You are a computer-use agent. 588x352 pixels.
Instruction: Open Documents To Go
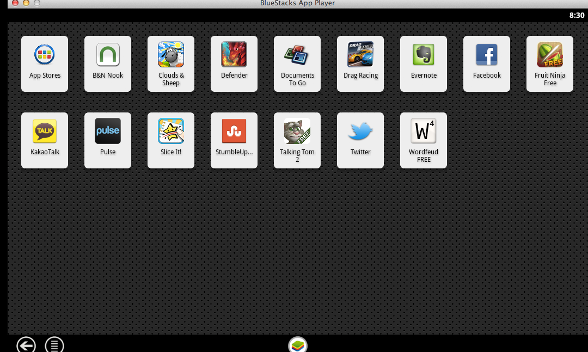[297, 64]
